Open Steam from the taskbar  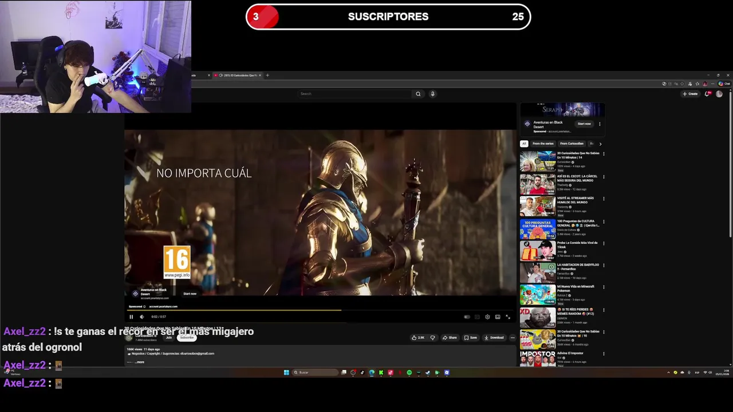pyautogui.click(x=428, y=373)
